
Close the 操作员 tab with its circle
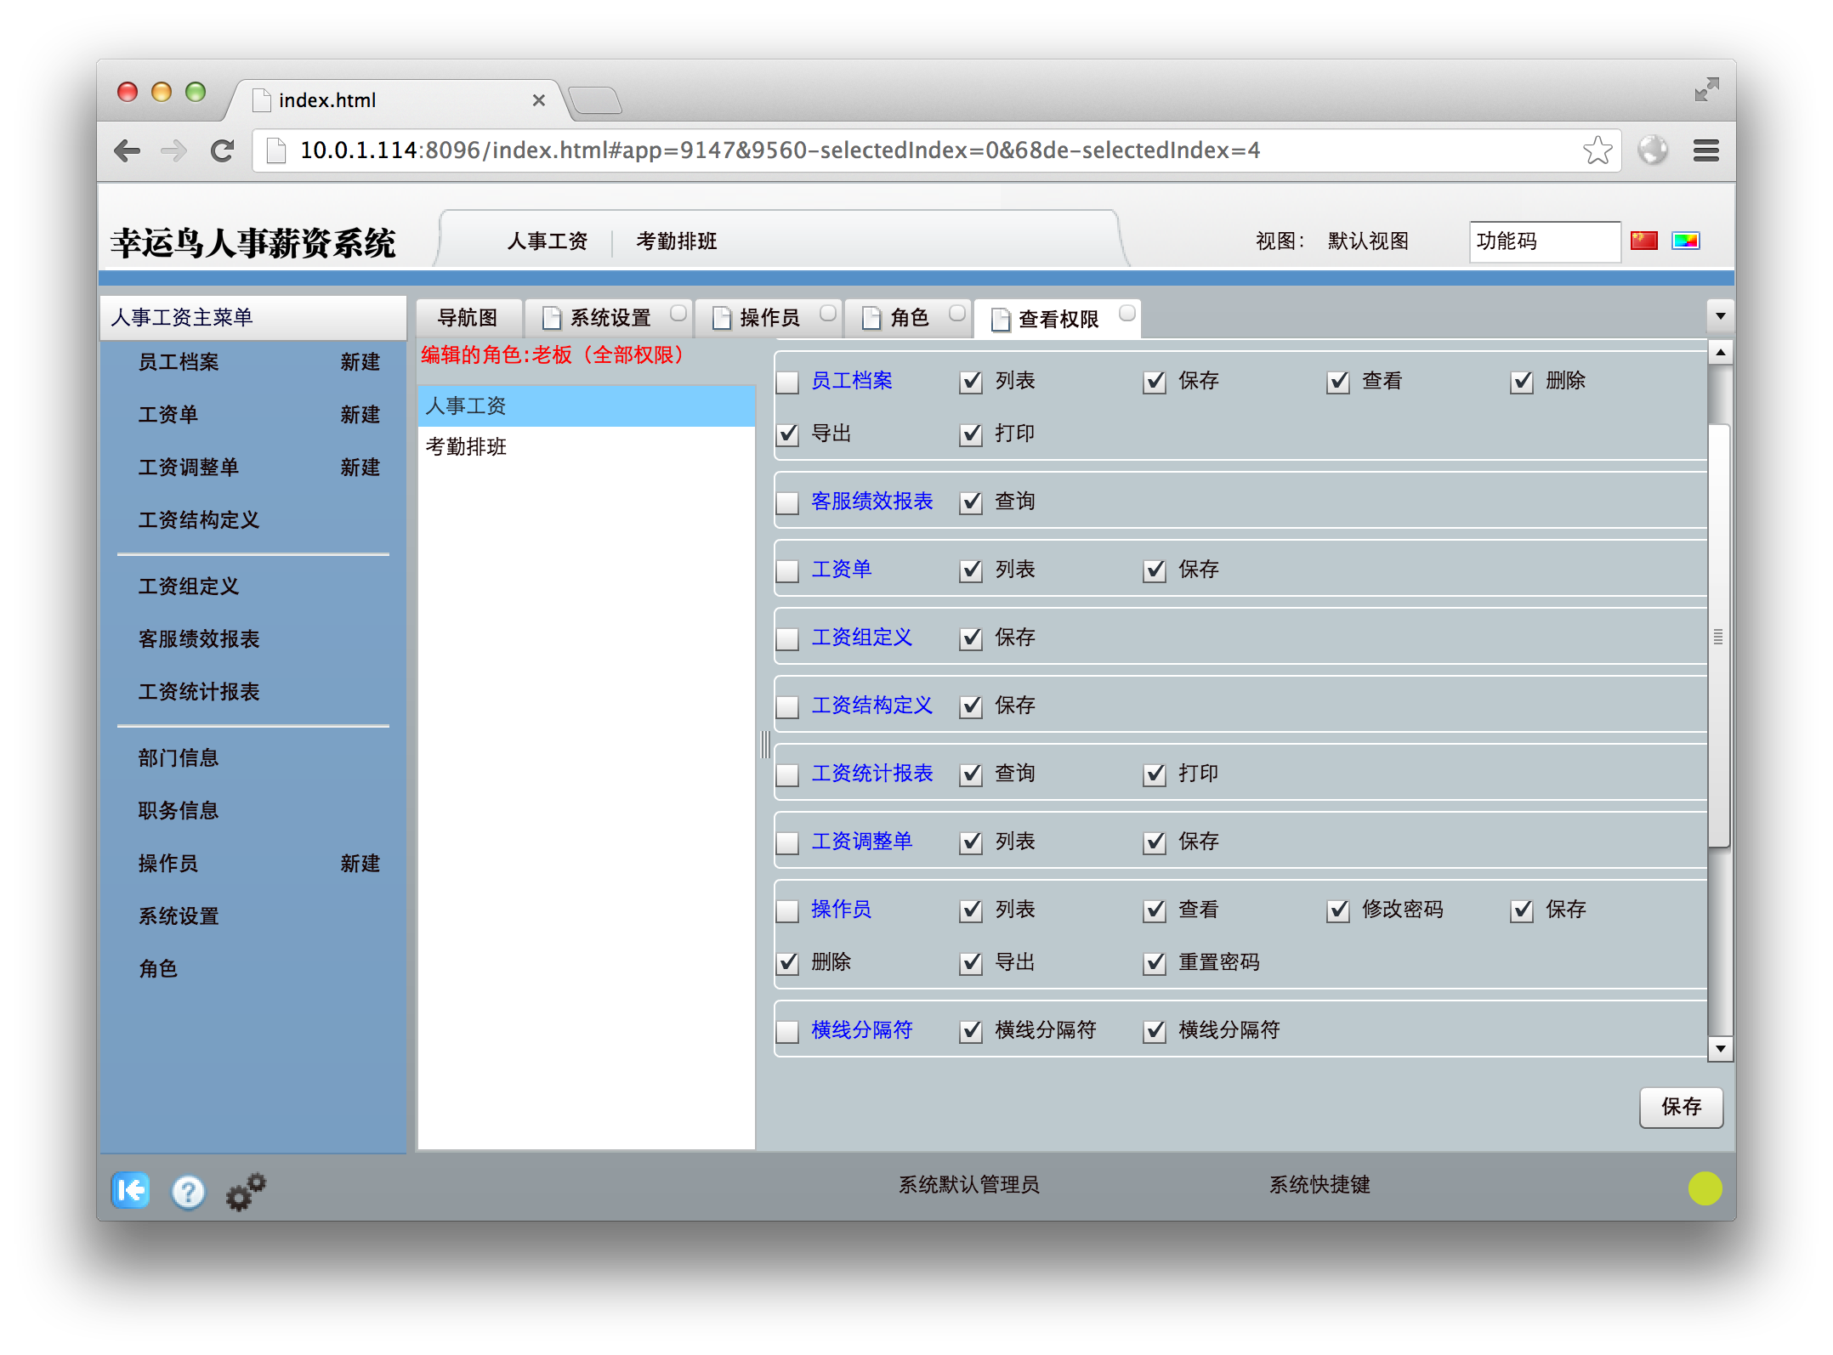pos(827,313)
